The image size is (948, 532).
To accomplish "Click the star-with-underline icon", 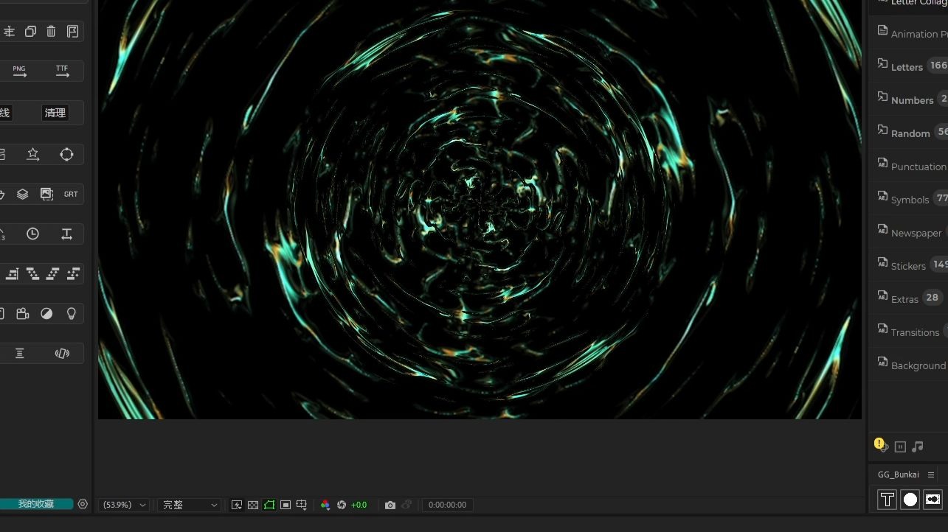I will click(x=33, y=154).
